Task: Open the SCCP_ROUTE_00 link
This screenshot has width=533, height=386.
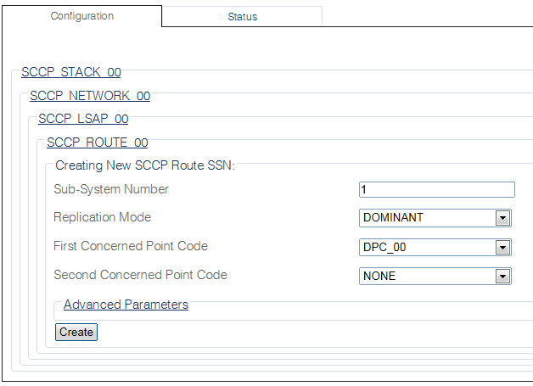Action: pos(98,143)
